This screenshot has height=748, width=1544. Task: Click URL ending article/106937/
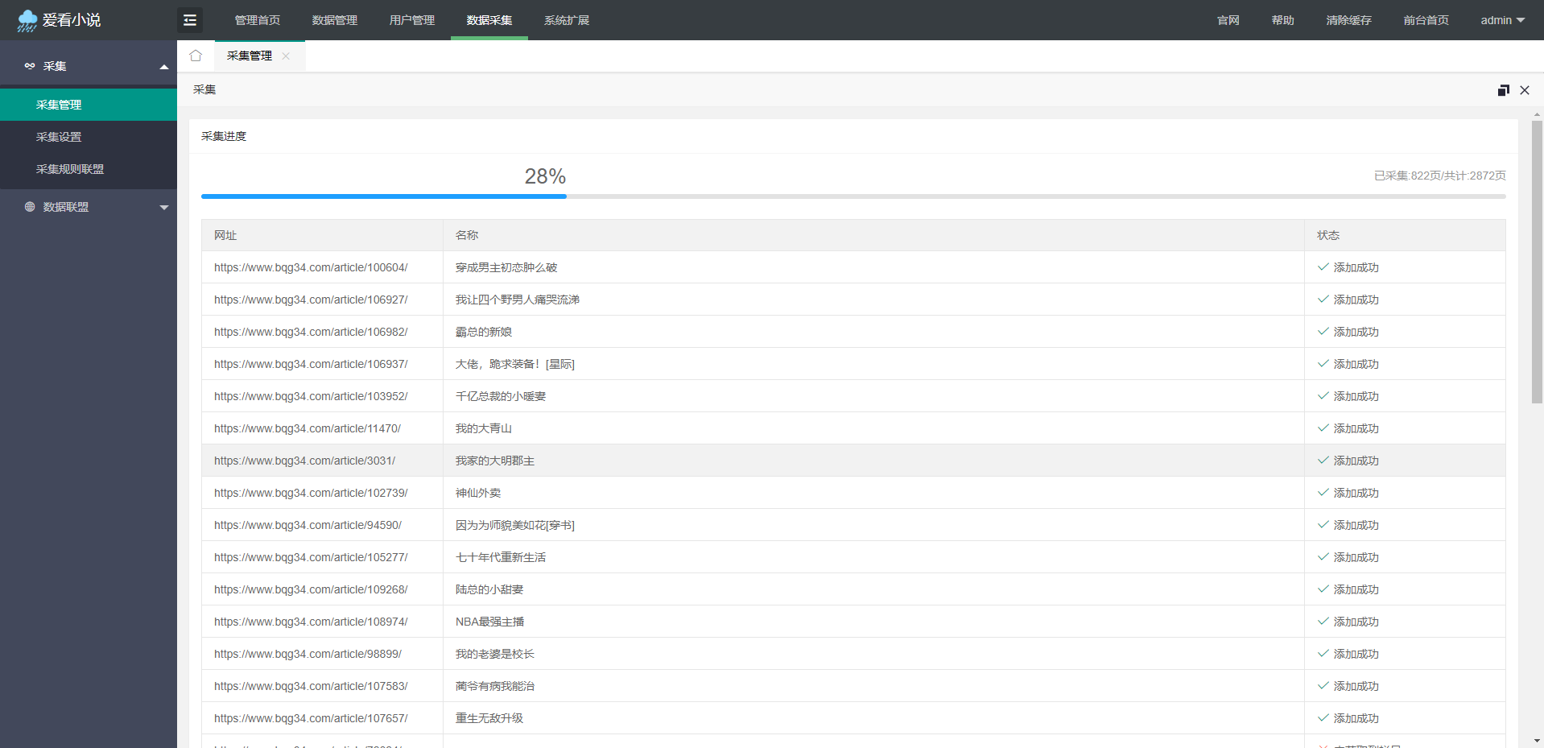click(x=311, y=364)
